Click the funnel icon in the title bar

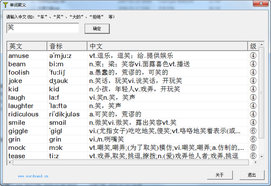point(5,5)
